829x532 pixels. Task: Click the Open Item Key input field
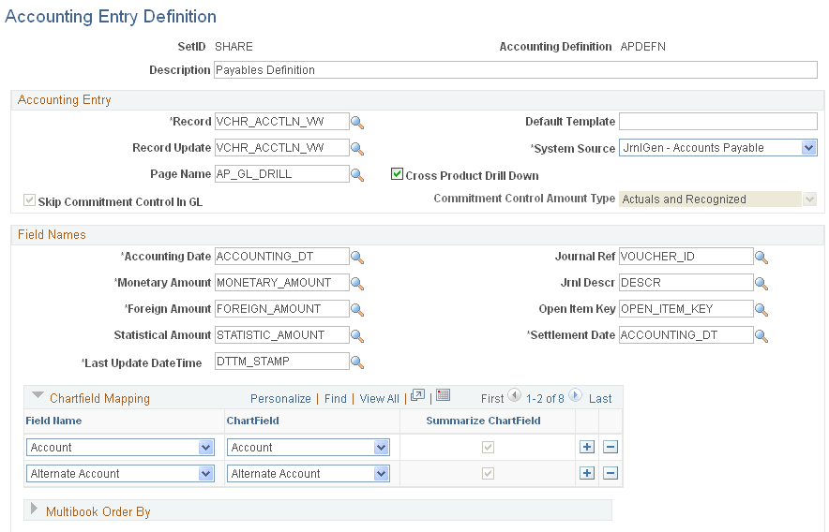(686, 308)
